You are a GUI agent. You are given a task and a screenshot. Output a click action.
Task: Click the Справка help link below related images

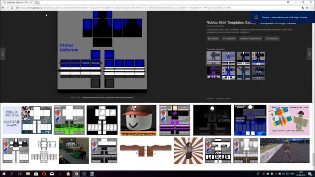(x=210, y=98)
